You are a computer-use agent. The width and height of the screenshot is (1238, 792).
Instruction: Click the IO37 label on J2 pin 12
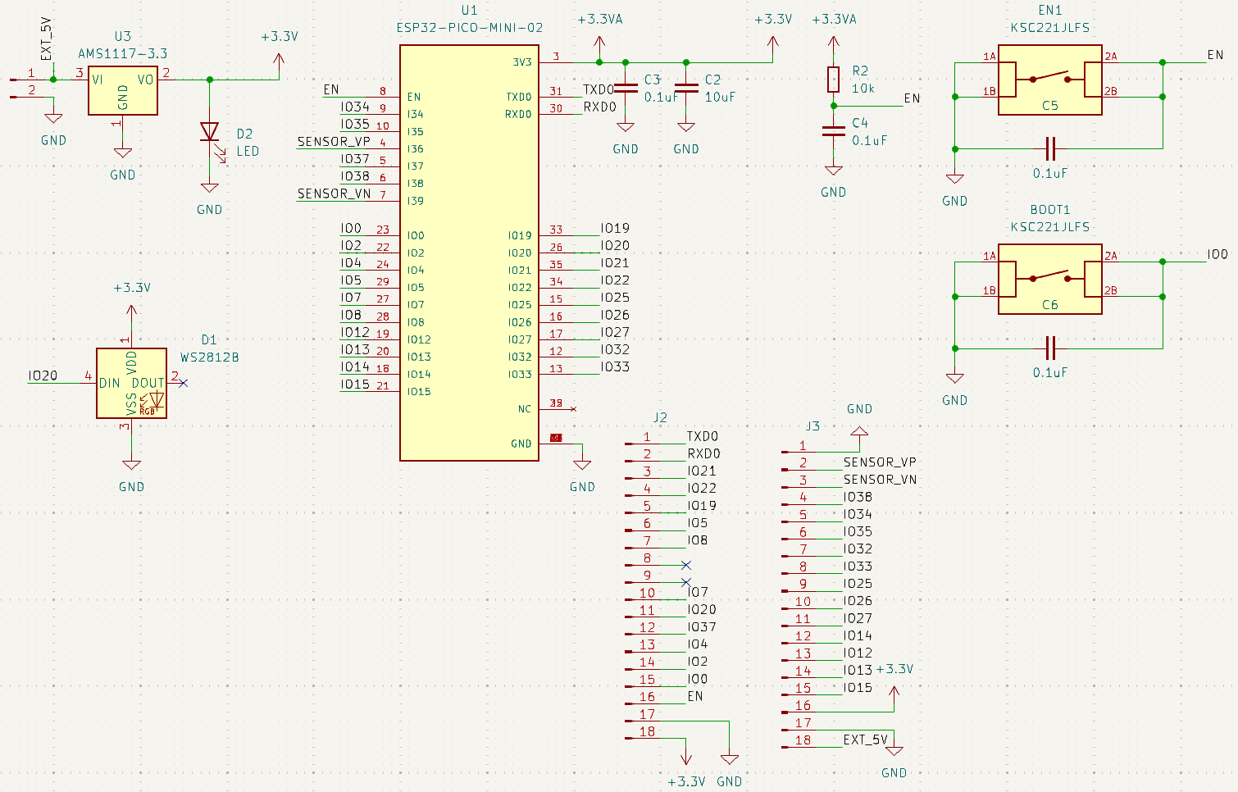(702, 626)
